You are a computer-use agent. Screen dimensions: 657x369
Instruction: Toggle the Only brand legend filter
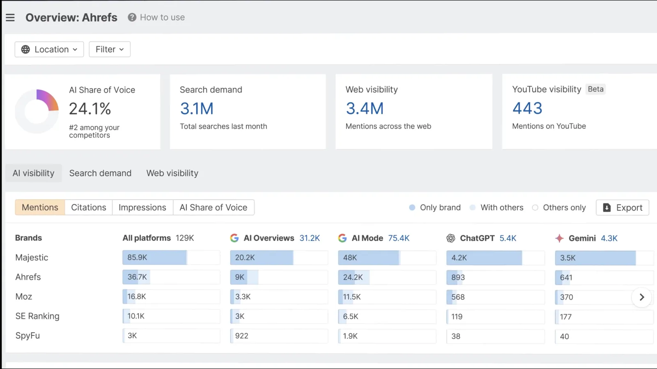(x=435, y=207)
